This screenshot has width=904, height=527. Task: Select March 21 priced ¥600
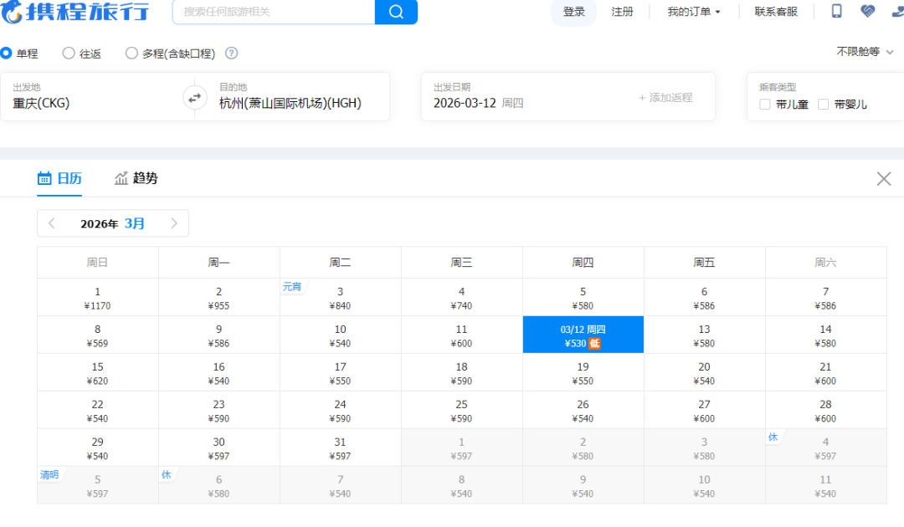tap(825, 372)
